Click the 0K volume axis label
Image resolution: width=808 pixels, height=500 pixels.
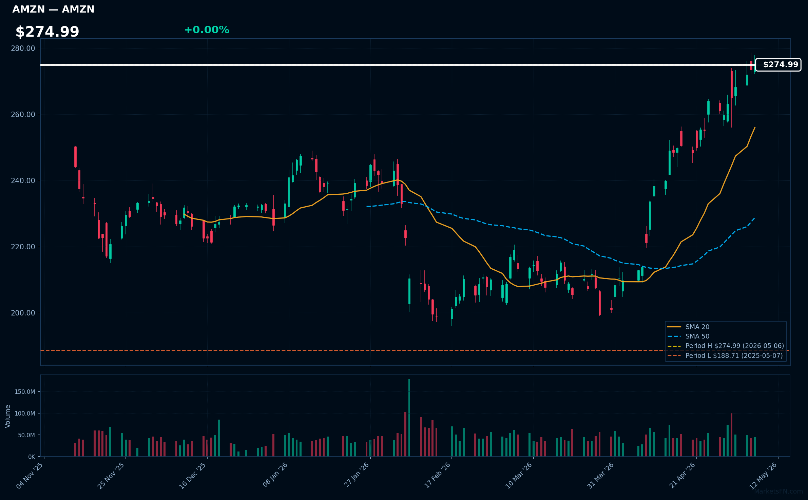[x=32, y=457]
